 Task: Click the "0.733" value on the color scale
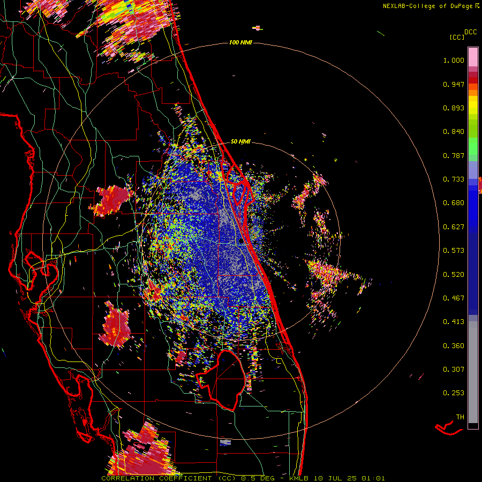pyautogui.click(x=454, y=179)
